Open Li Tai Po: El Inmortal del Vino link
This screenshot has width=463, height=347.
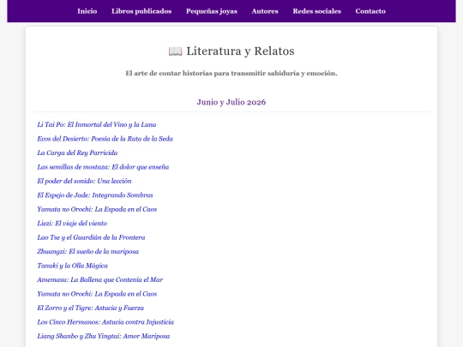tap(97, 124)
